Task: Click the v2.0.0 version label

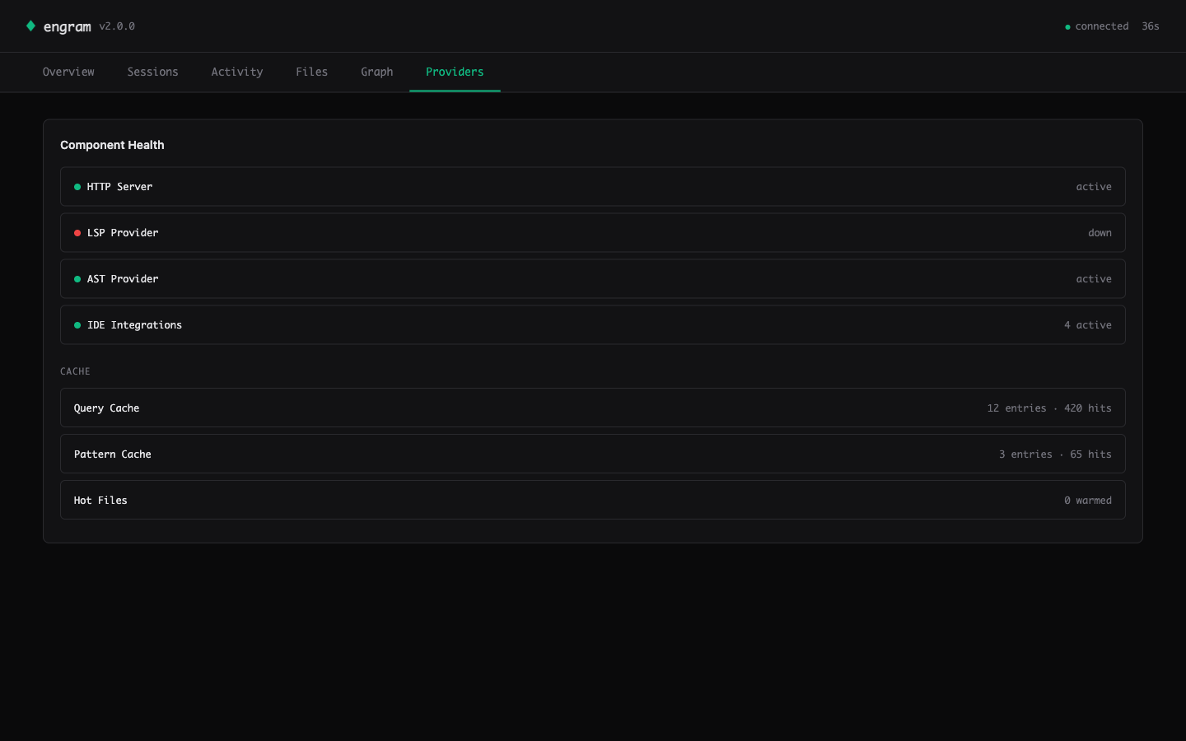Action: point(116,26)
